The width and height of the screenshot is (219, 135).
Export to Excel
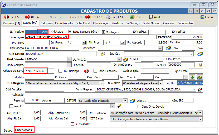[x=135, y=17]
